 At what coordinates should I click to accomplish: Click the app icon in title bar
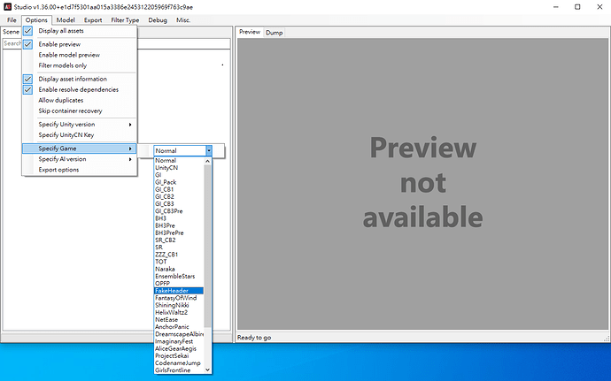click(7, 7)
